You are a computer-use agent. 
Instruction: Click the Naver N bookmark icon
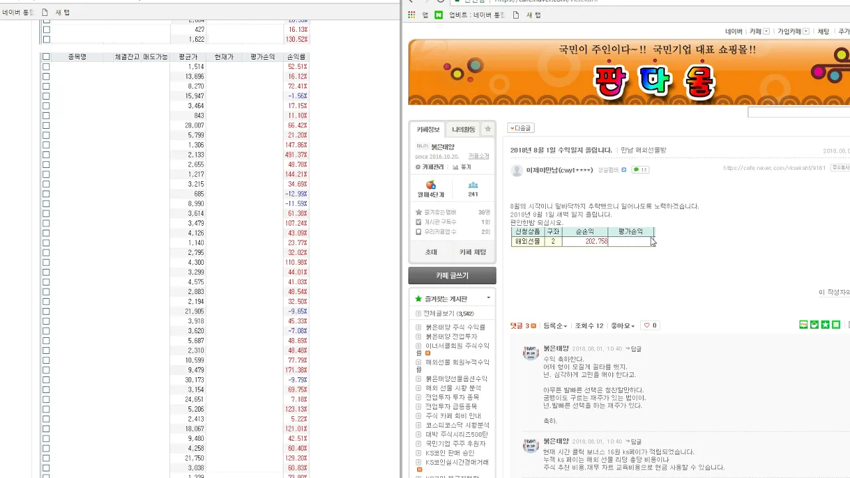click(x=438, y=15)
